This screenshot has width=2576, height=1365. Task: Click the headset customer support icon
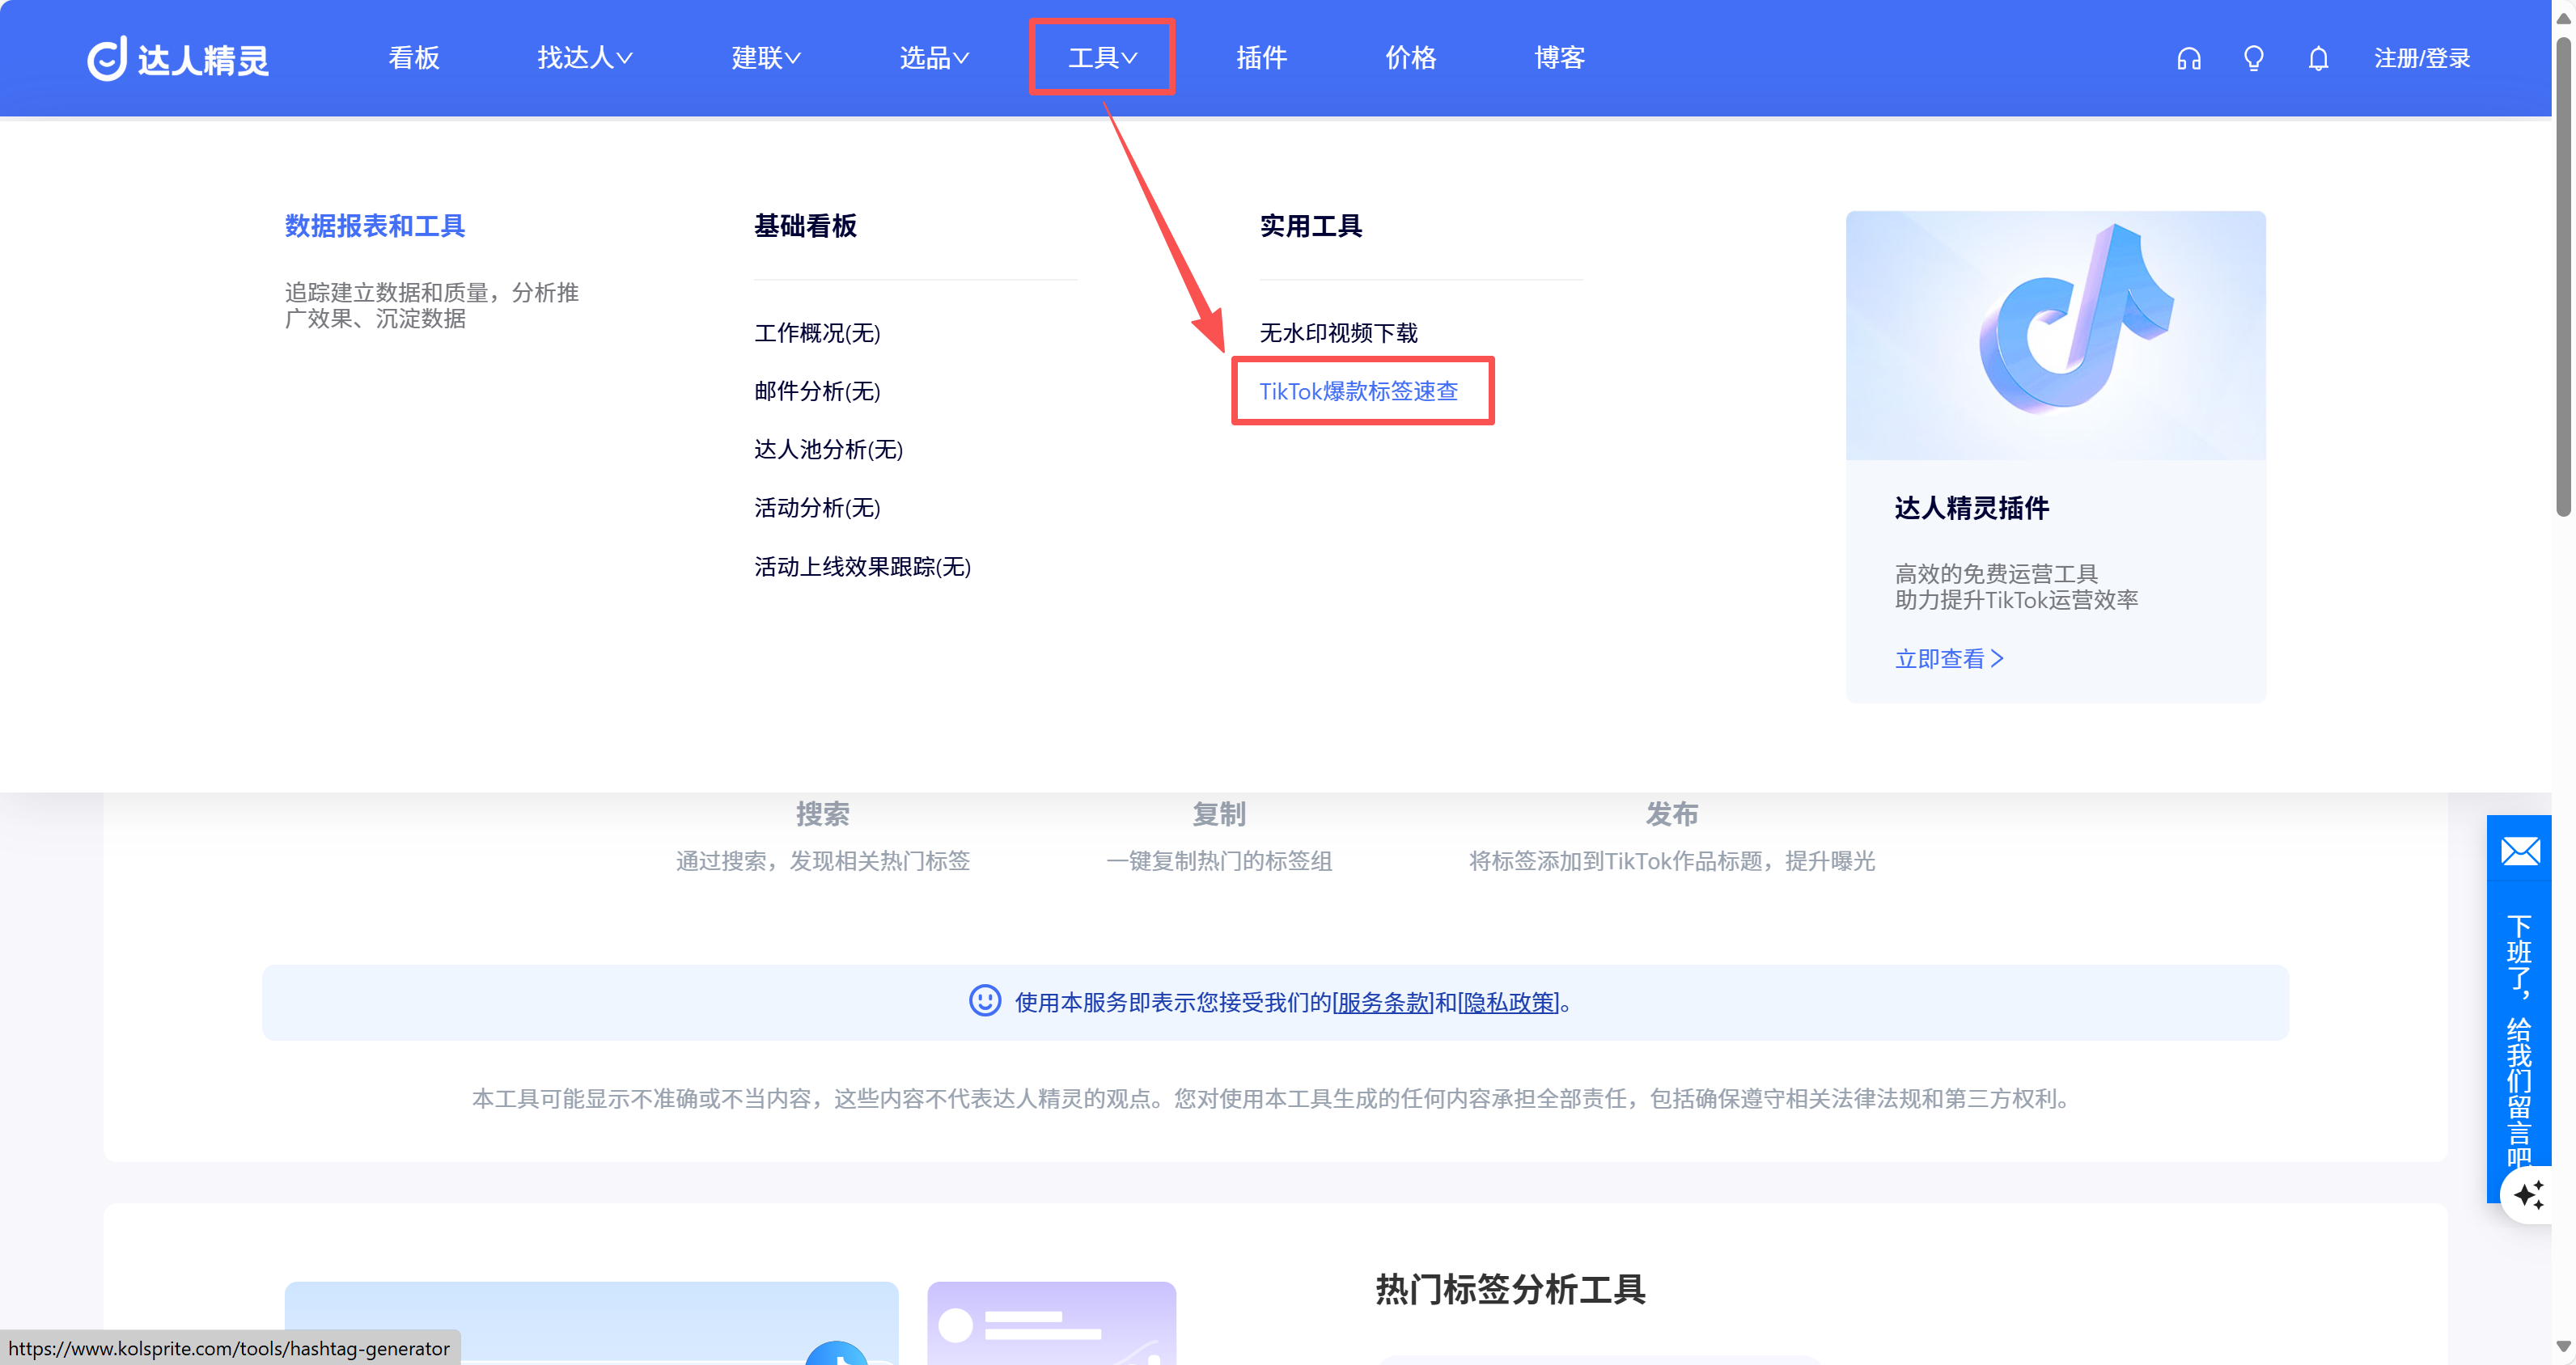point(2188,59)
